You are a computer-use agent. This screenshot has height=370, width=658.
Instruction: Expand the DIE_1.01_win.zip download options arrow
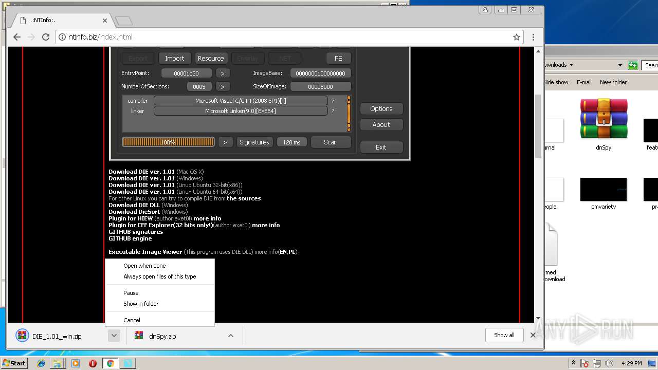point(114,336)
